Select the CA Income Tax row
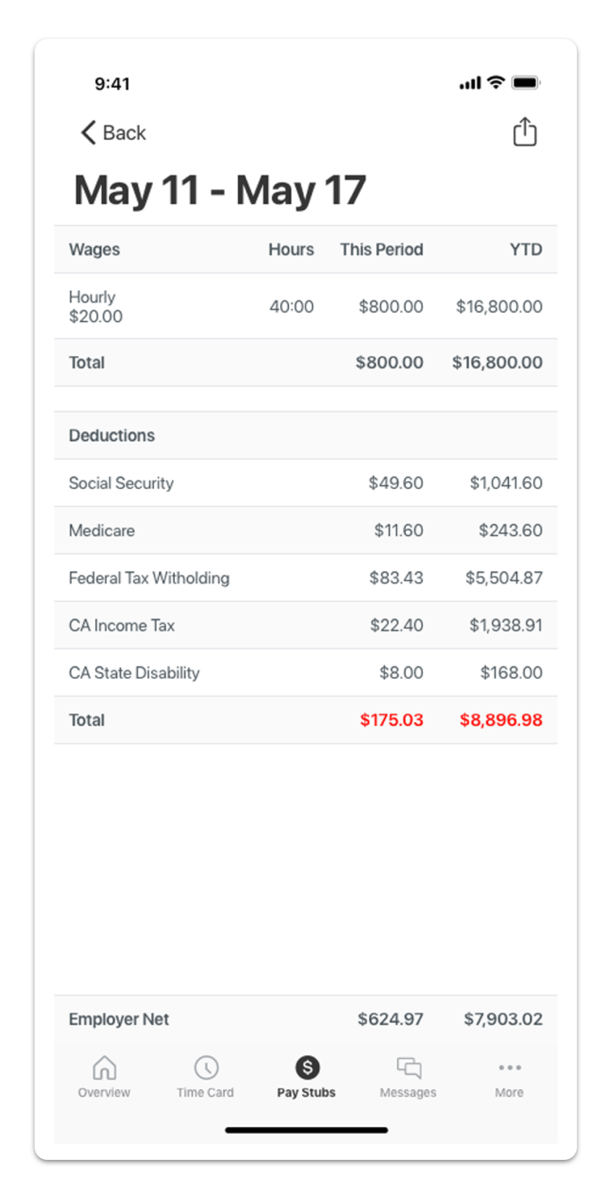Image resolution: width=611 pixels, height=1200 pixels. point(305,625)
